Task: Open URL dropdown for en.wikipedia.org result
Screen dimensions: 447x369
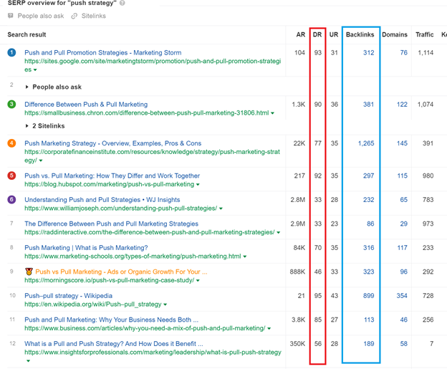Action: click(165, 305)
